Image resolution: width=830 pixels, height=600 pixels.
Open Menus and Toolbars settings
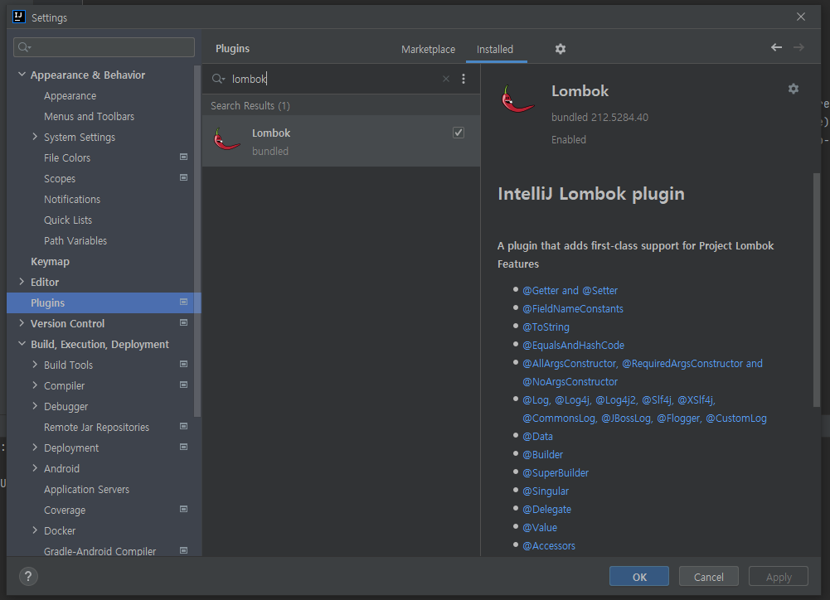coord(89,116)
